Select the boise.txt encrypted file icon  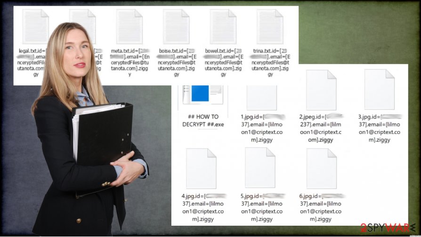tap(176, 26)
